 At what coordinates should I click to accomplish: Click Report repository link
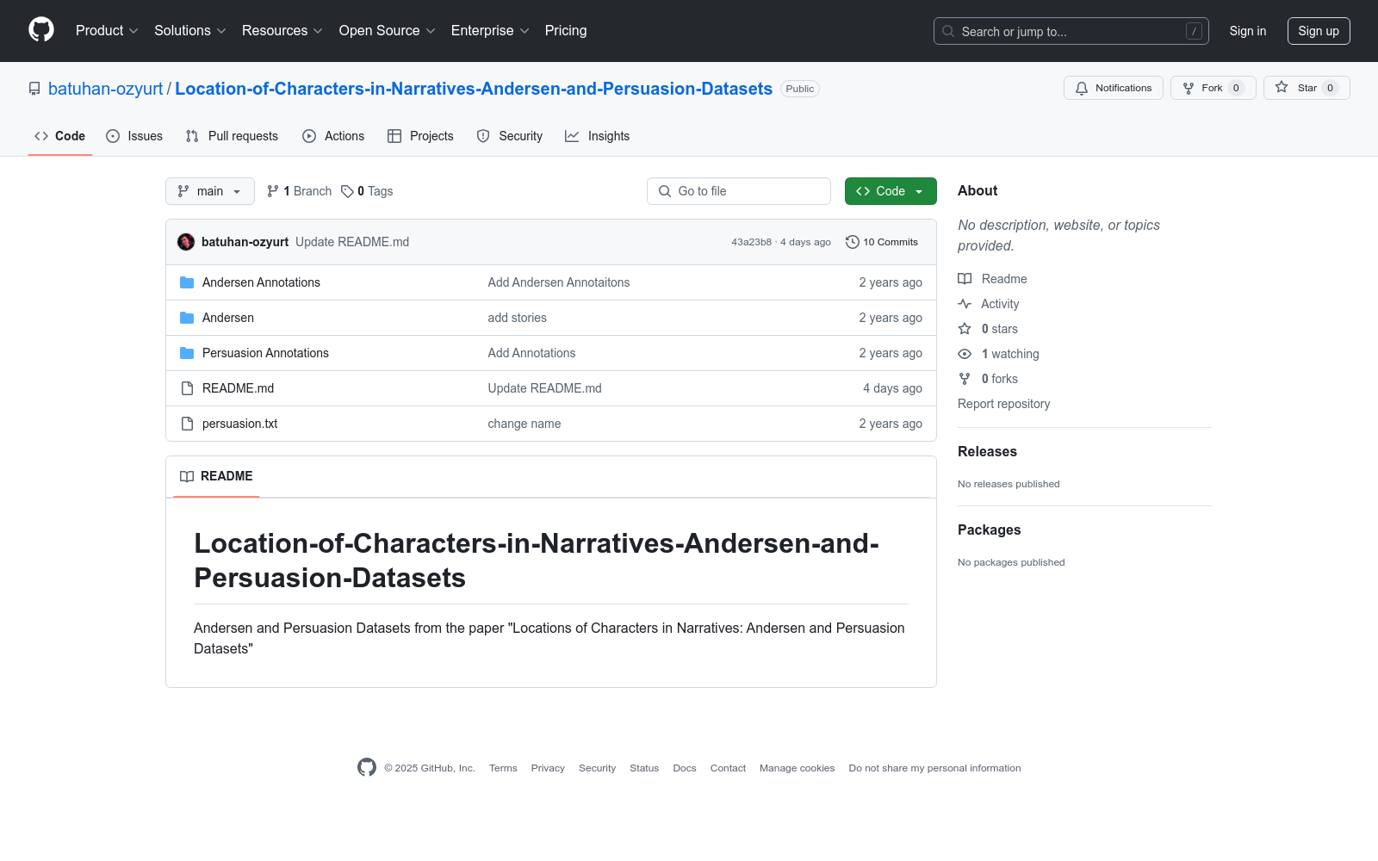1004,404
